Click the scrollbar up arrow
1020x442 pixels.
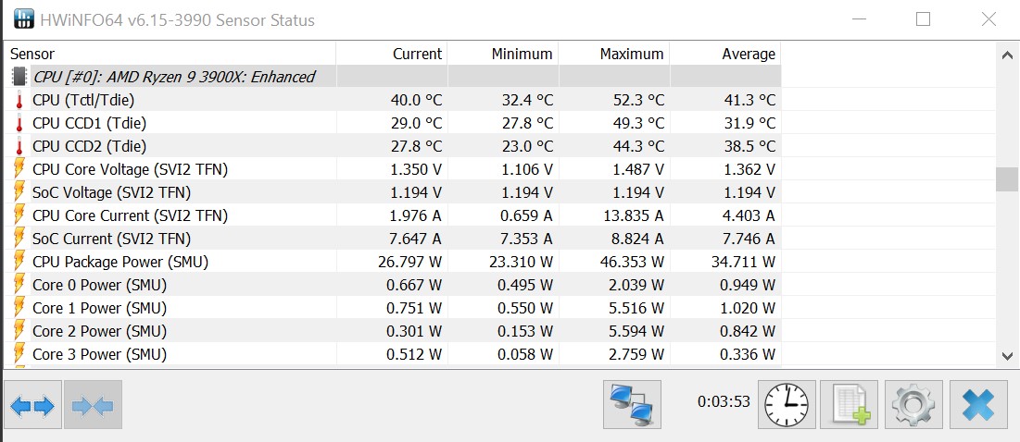[1006, 55]
